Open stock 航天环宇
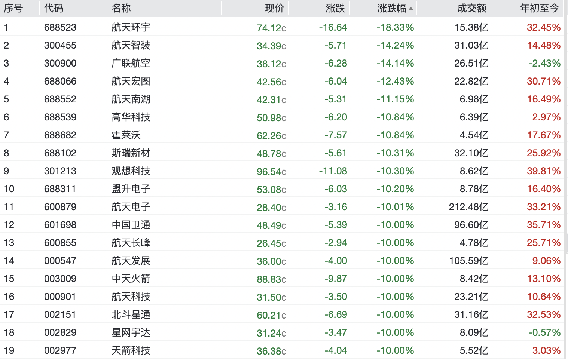 [131, 27]
